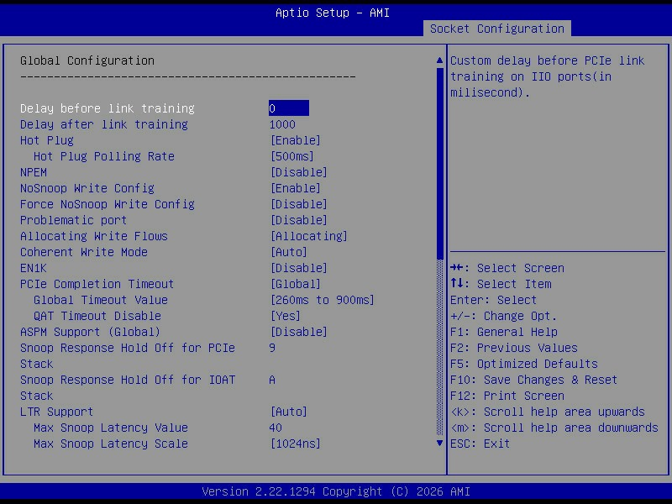Select the Delay after link training label
Screen dimensions: 672x504
[103, 124]
